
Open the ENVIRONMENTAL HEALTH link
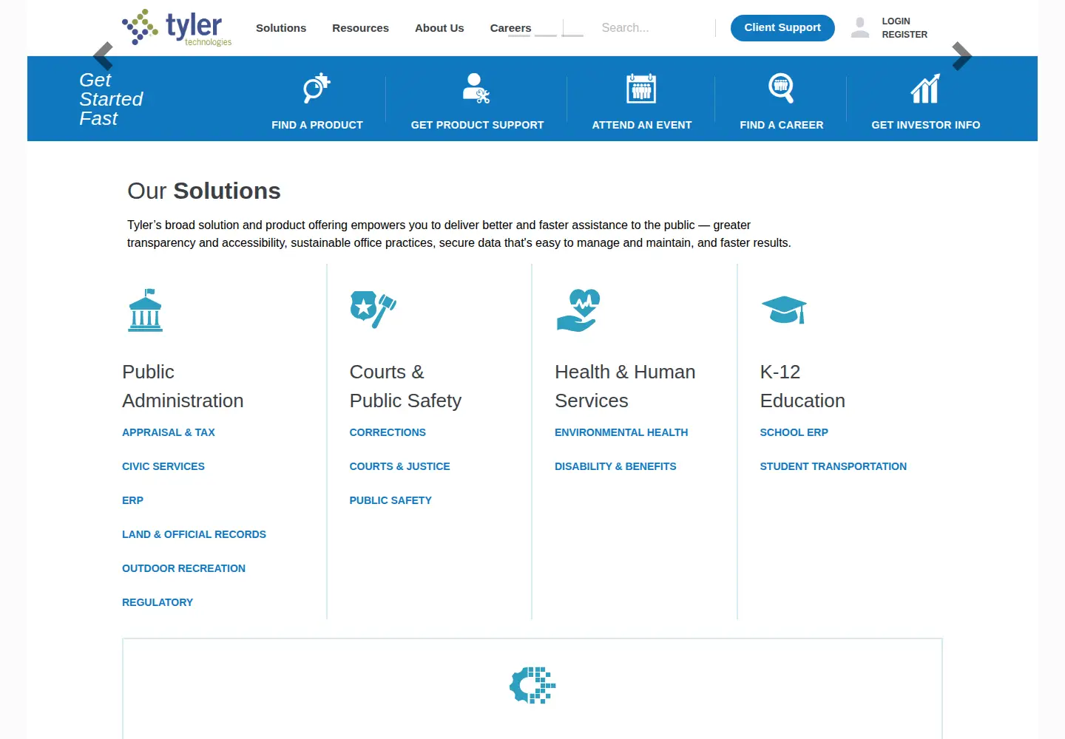(x=621, y=432)
